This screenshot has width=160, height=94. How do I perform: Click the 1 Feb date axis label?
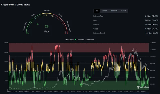(9, 92)
